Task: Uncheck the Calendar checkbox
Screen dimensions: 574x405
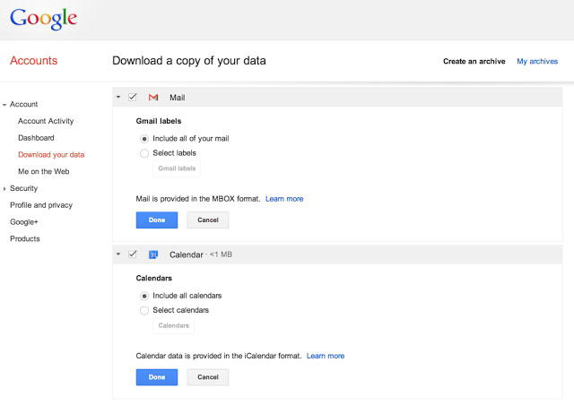Action: tap(133, 254)
